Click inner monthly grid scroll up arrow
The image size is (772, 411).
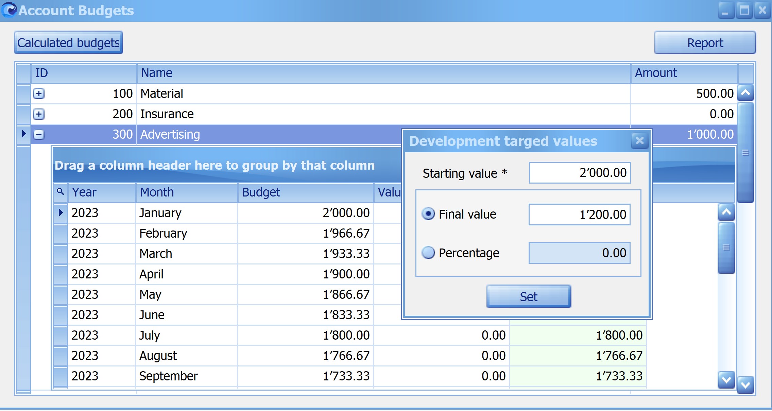pos(726,212)
